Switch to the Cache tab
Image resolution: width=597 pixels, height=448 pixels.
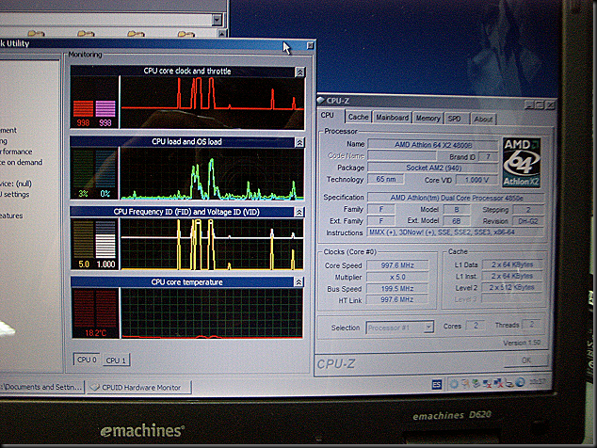click(358, 117)
